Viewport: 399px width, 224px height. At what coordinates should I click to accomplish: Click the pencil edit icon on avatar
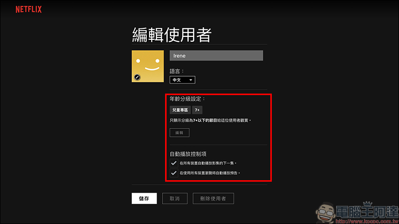[137, 77]
